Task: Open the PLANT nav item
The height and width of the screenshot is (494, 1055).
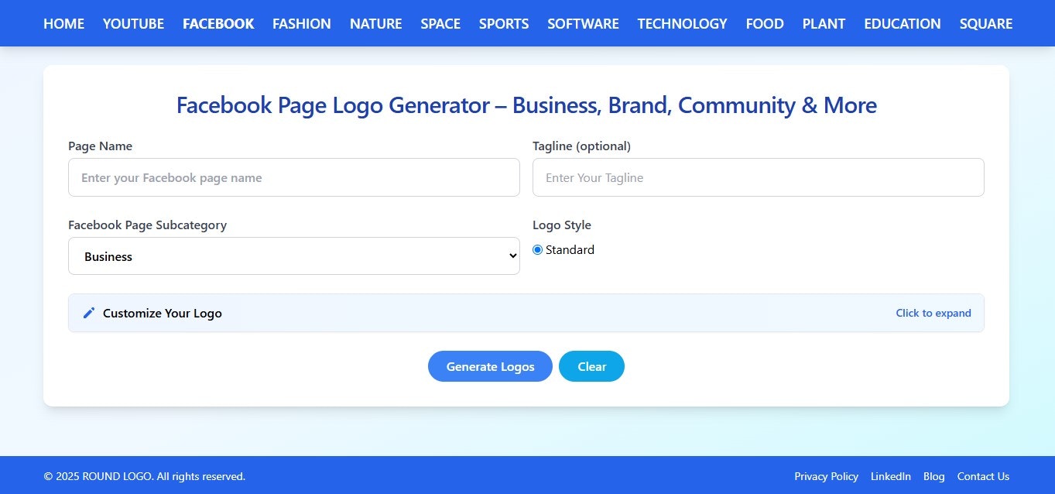Action: click(824, 24)
